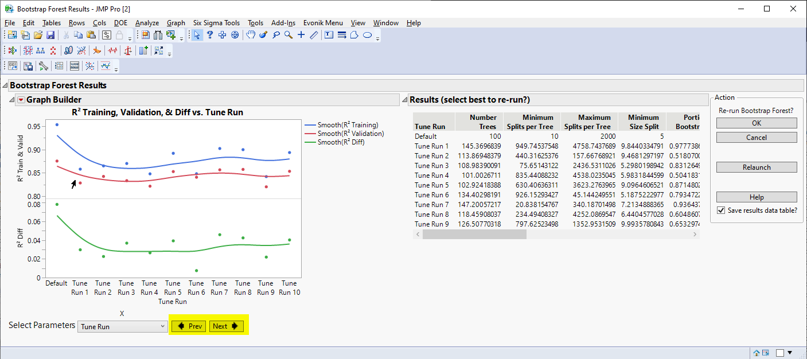Click the Save toolbar icon

click(x=50, y=34)
